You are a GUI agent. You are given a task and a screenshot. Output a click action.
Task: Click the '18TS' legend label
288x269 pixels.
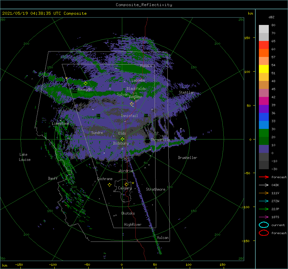click(x=275, y=217)
